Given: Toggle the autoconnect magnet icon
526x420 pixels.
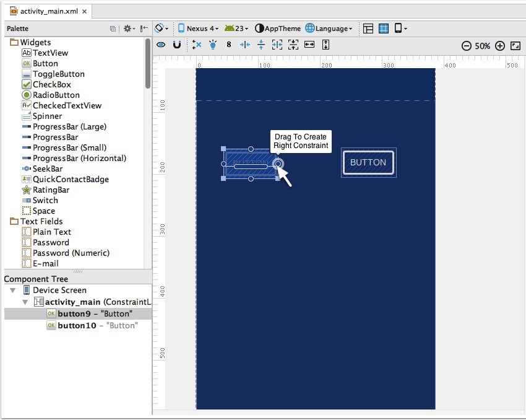Looking at the screenshot, I should point(177,45).
